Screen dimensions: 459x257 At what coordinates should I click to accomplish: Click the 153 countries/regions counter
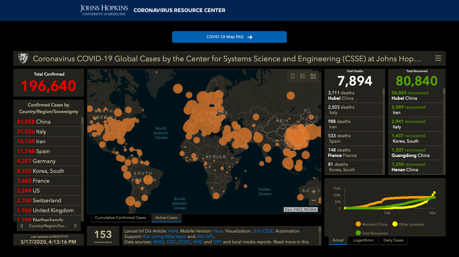103,236
